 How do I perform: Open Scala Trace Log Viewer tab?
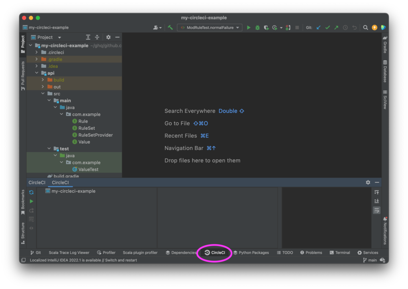(69, 253)
